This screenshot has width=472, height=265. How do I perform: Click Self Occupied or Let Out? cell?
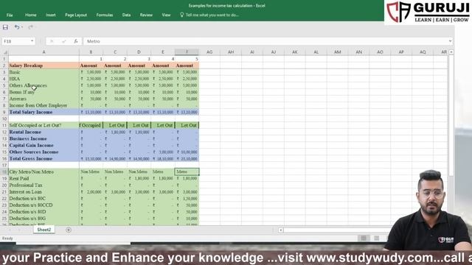coord(44,125)
